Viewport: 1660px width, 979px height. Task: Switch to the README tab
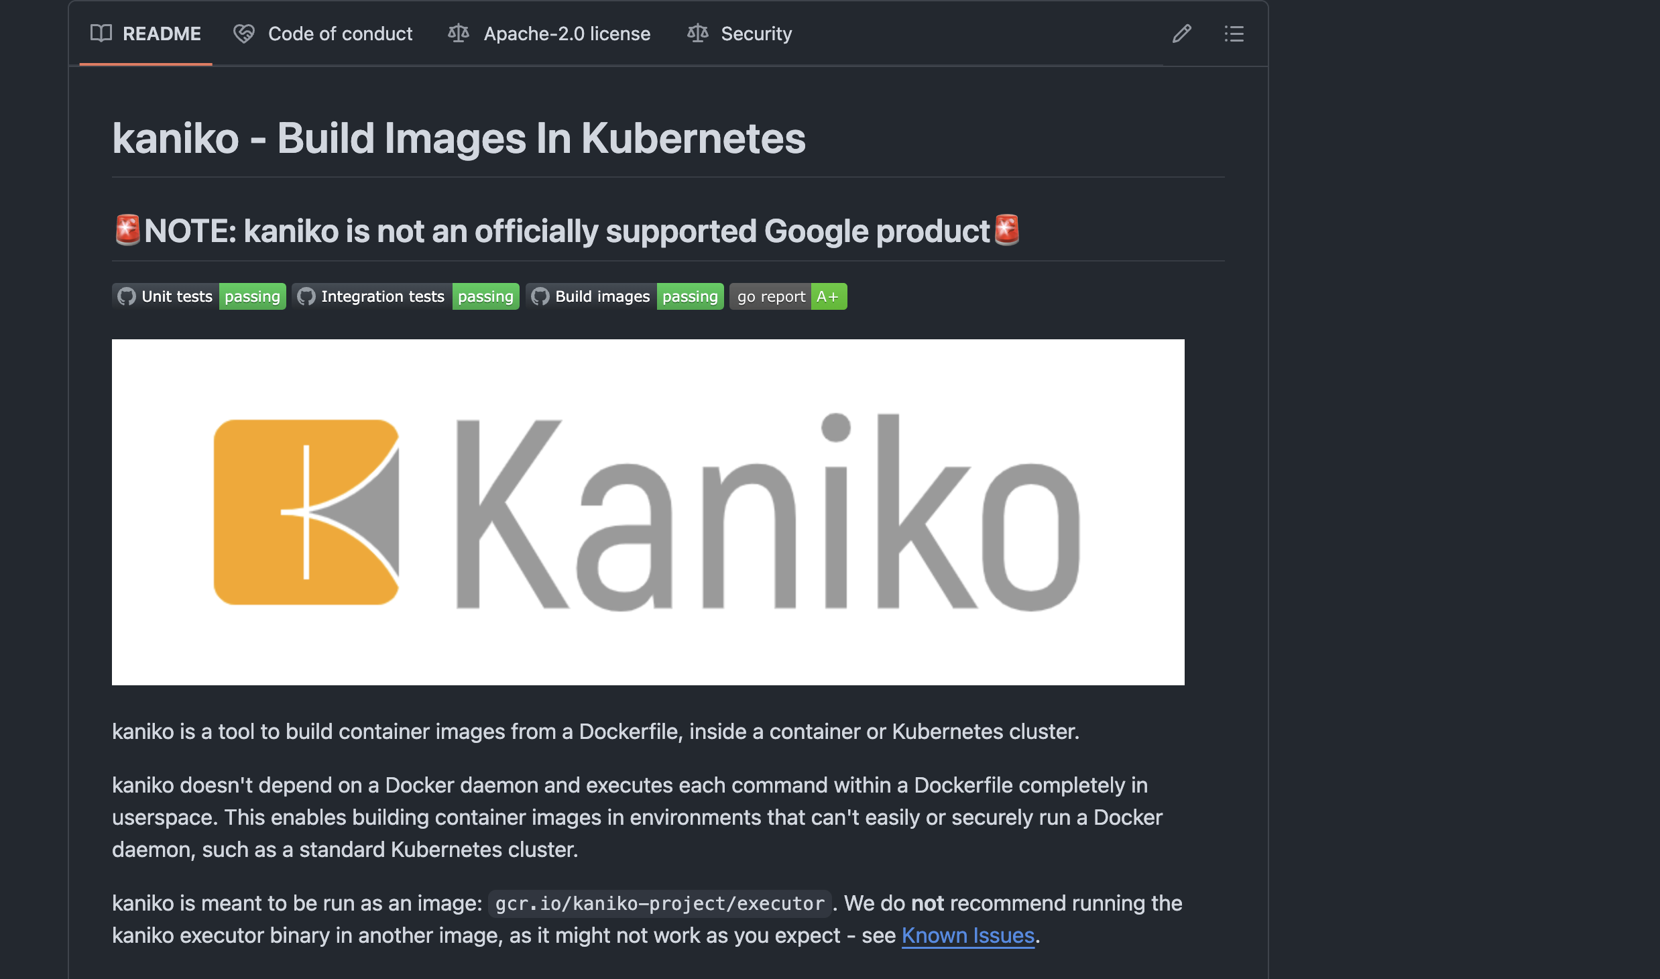[161, 34]
